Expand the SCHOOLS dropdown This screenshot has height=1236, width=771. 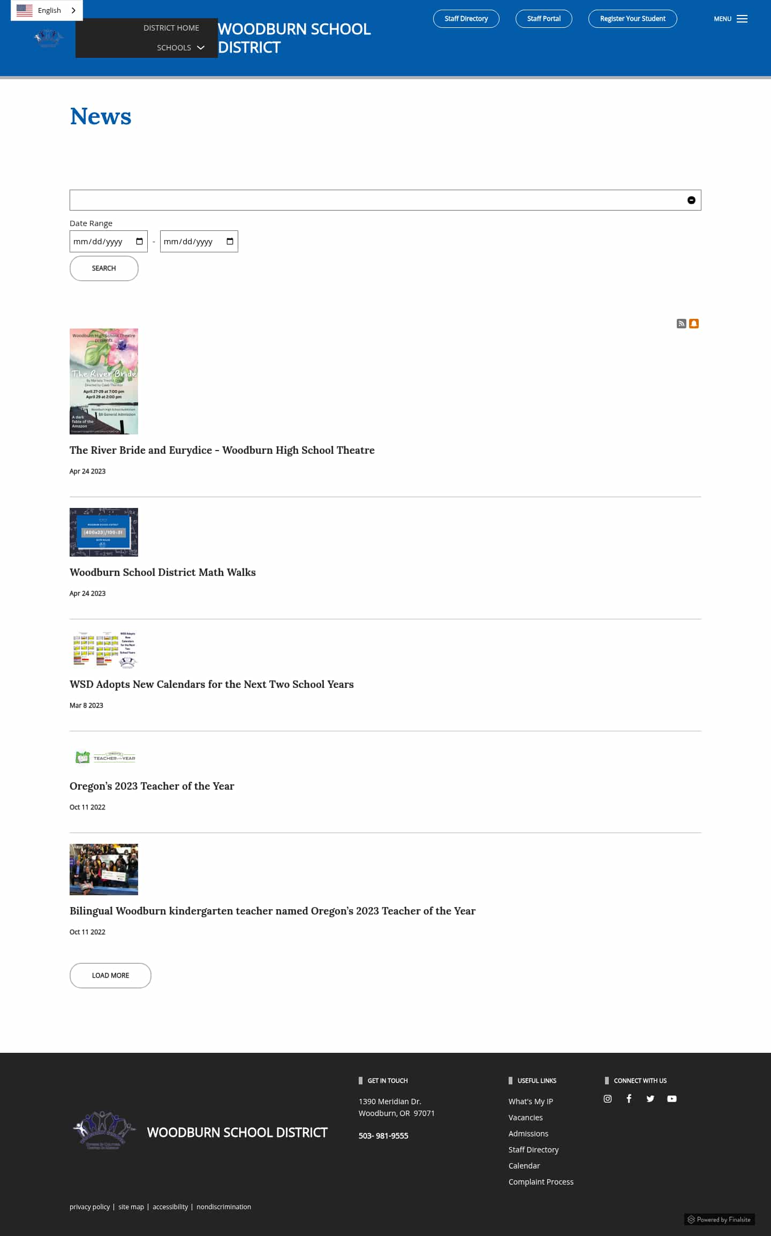[x=180, y=48]
